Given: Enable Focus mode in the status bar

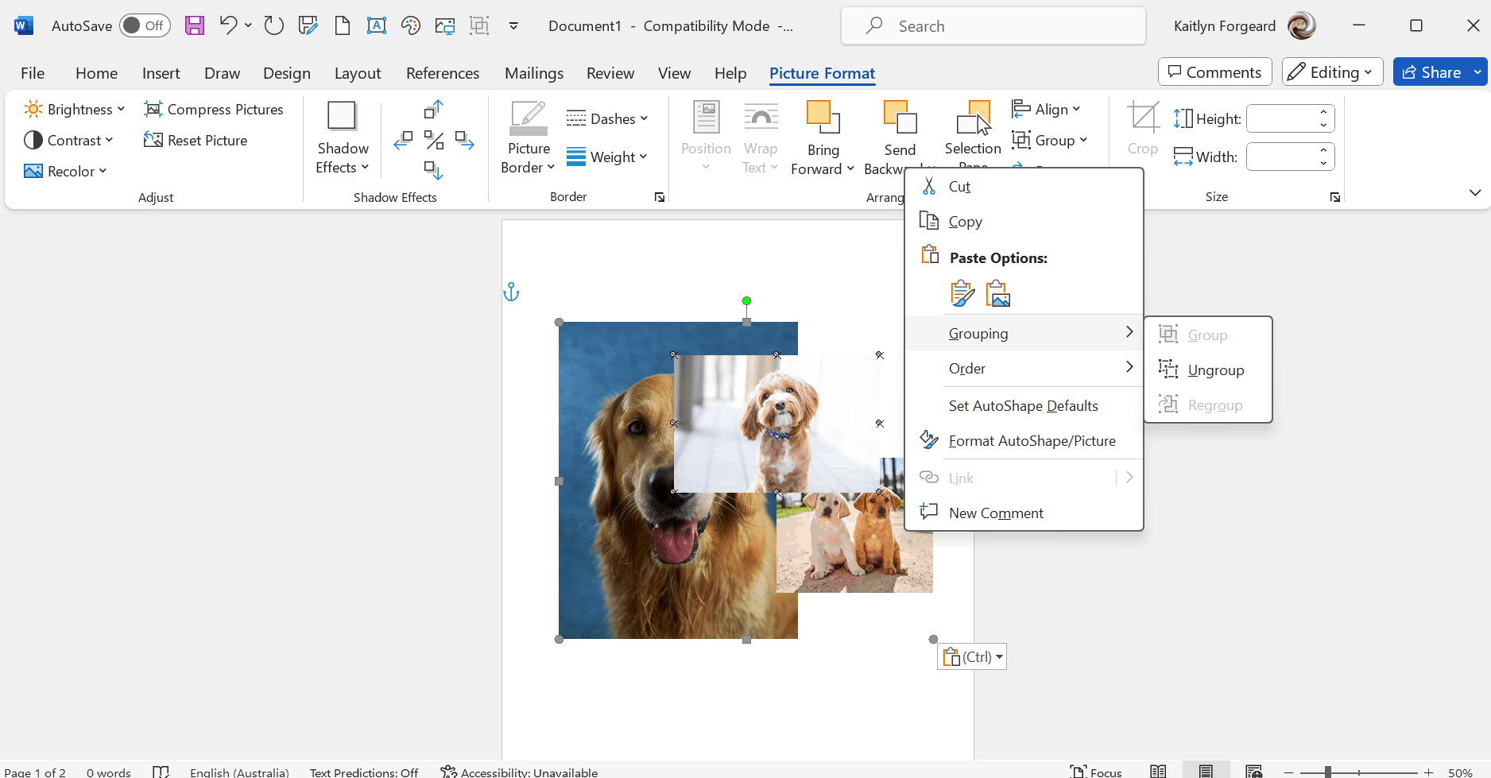Looking at the screenshot, I should point(1096,772).
